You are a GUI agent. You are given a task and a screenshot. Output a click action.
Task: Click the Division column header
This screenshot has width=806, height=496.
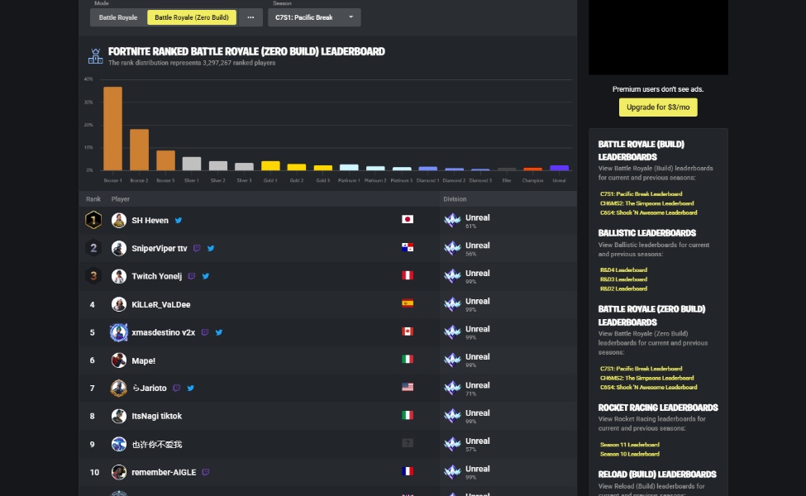click(x=455, y=199)
